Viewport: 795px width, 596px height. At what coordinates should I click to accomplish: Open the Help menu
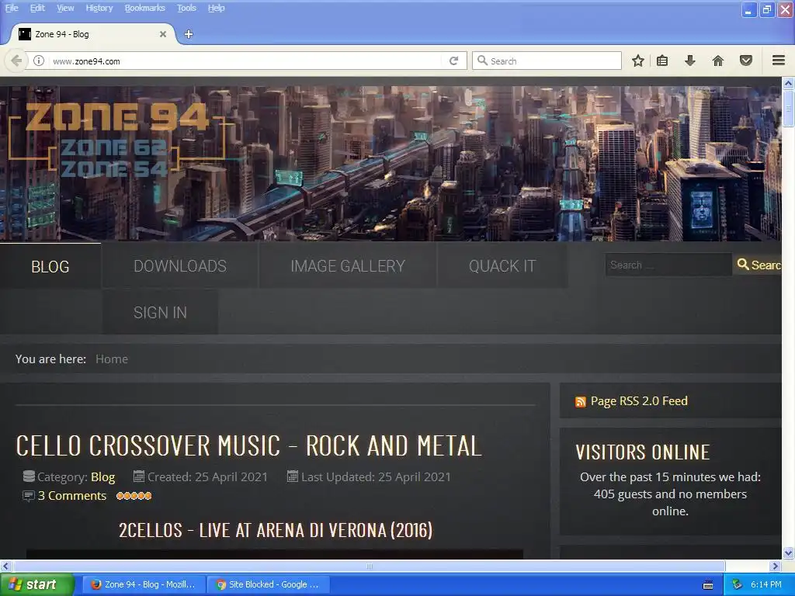pyautogui.click(x=217, y=8)
